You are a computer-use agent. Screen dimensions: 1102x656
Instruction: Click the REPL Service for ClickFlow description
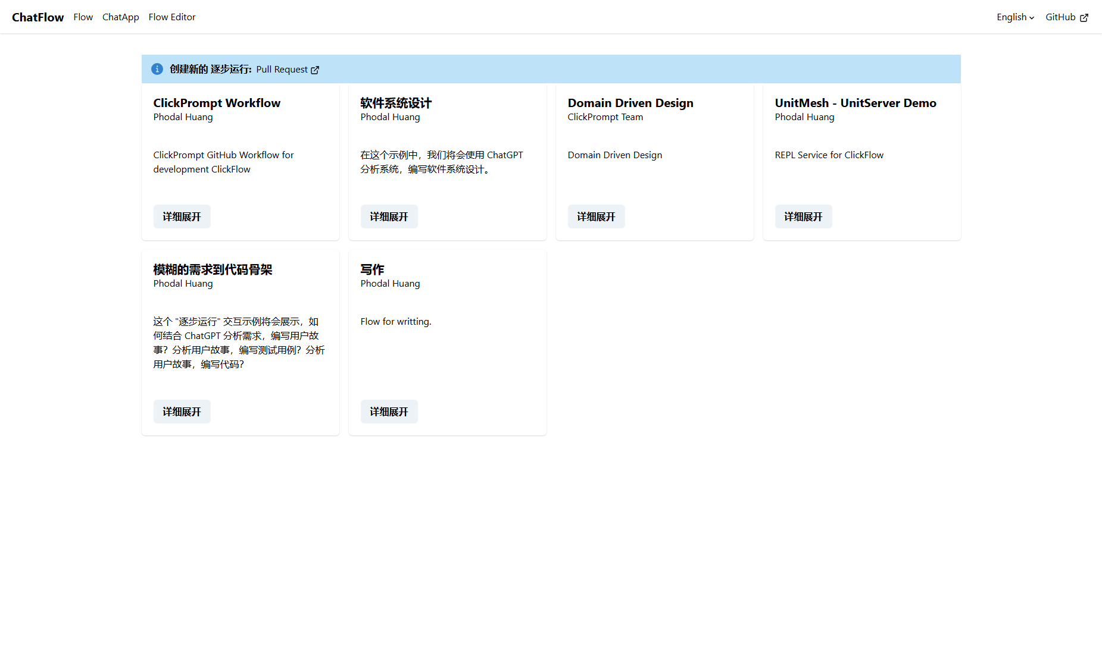click(829, 155)
